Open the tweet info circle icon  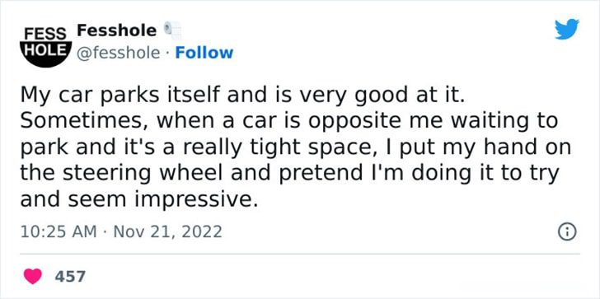567,232
